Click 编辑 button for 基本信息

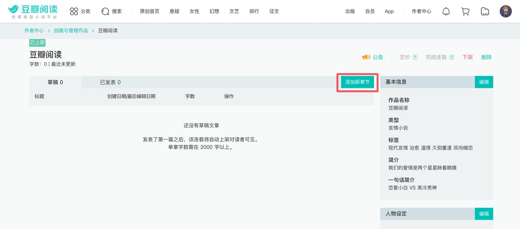click(x=484, y=82)
